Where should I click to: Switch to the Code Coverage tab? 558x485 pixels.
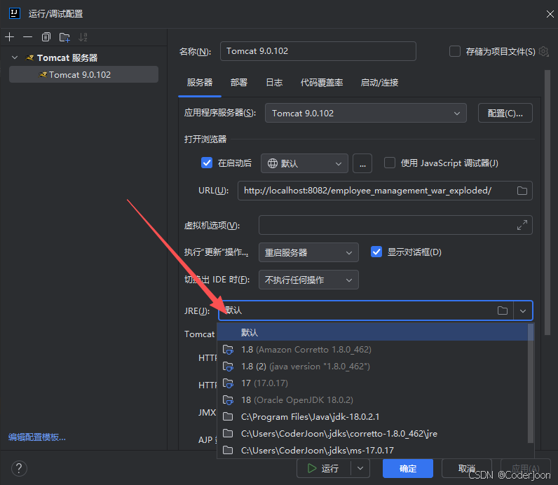322,83
